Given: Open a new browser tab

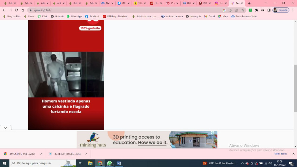Looking at the screenshot, I should tap(249, 3).
